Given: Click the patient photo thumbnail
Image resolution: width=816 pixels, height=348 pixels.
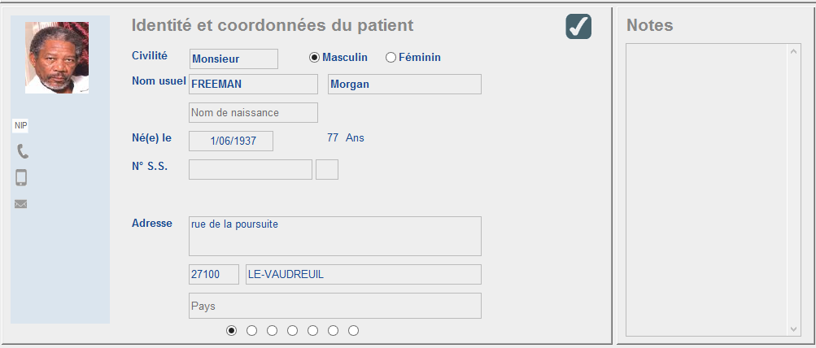Looking at the screenshot, I should click(x=57, y=58).
